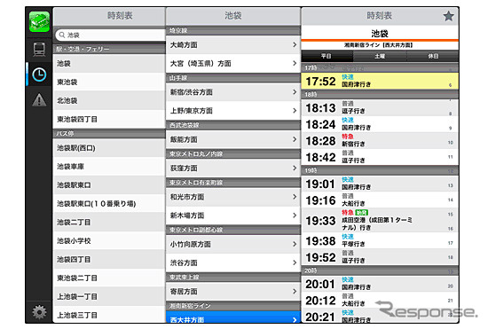Open the 18:42 逗子行き departure
This screenshot has height=329, width=488.
tap(380, 157)
